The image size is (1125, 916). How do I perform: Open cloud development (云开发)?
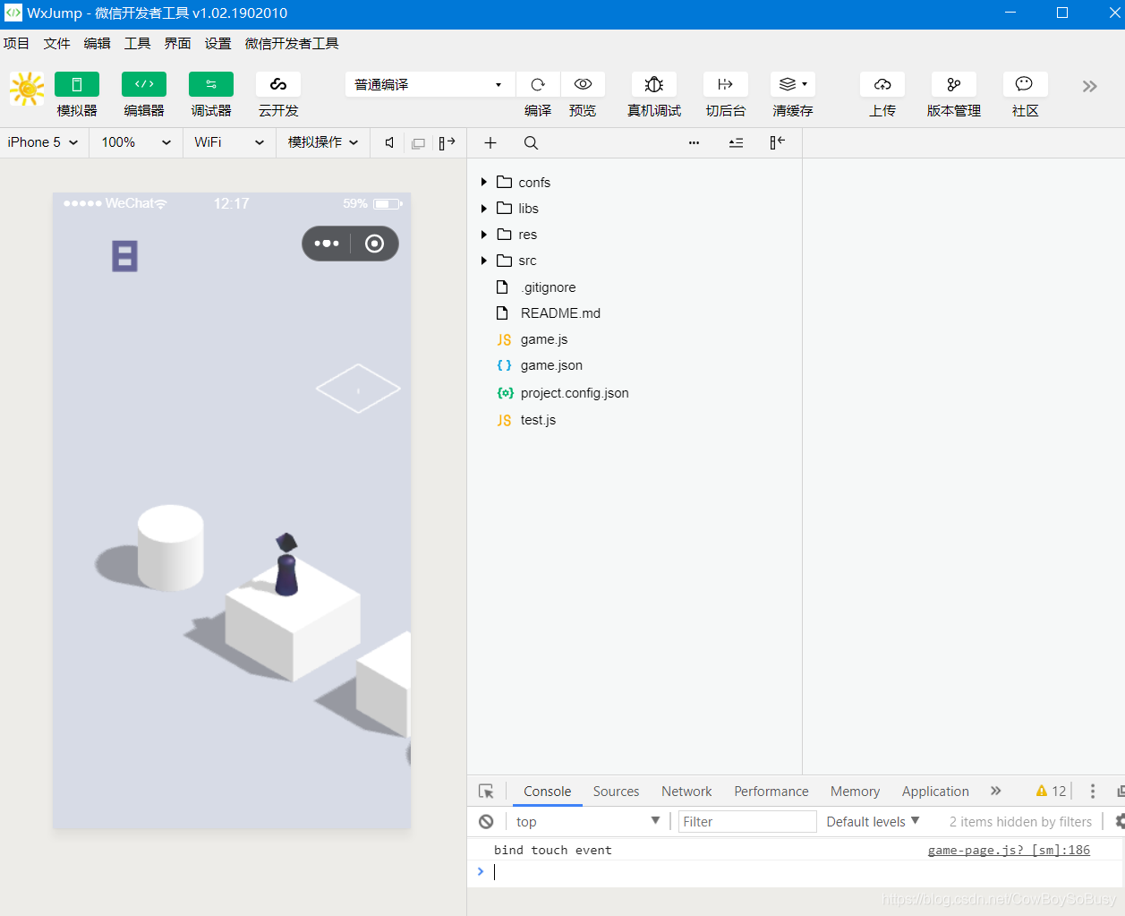(x=278, y=84)
